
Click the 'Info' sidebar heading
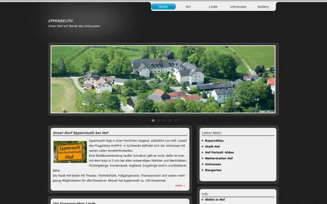[x=205, y=194]
